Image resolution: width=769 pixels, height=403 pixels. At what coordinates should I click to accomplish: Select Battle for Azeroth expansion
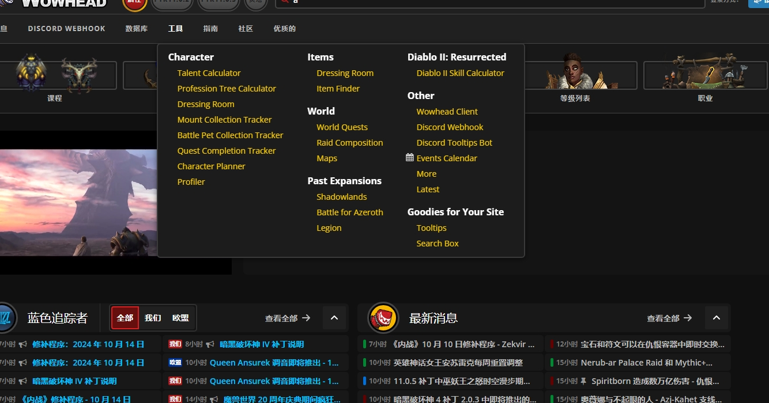tap(350, 212)
